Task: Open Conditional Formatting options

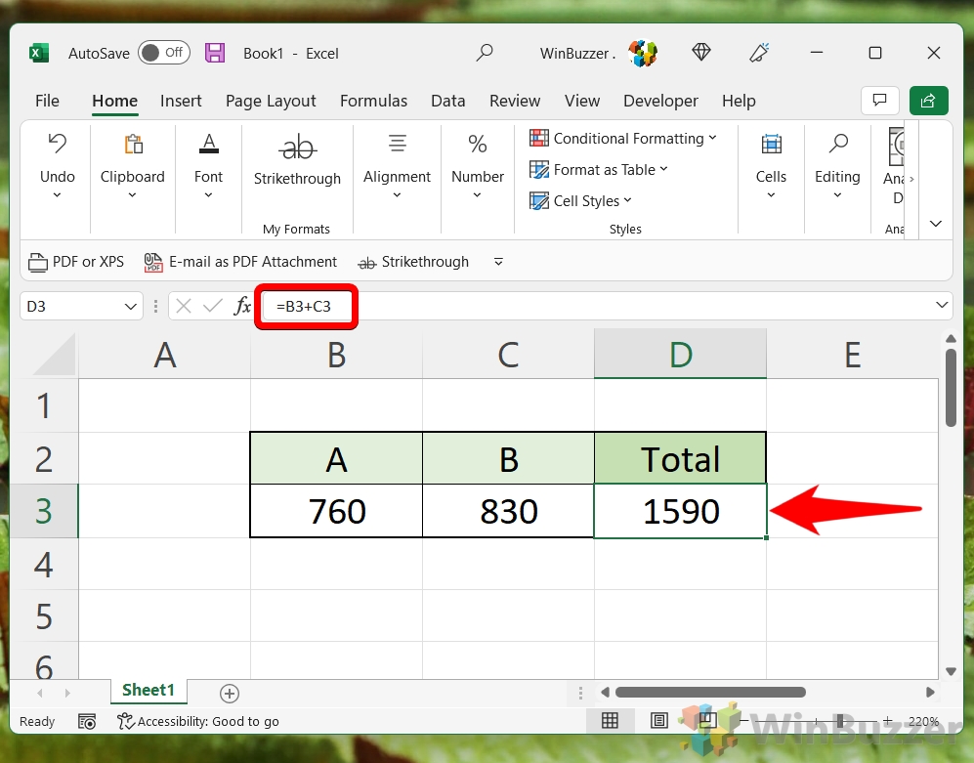Action: pos(625,138)
